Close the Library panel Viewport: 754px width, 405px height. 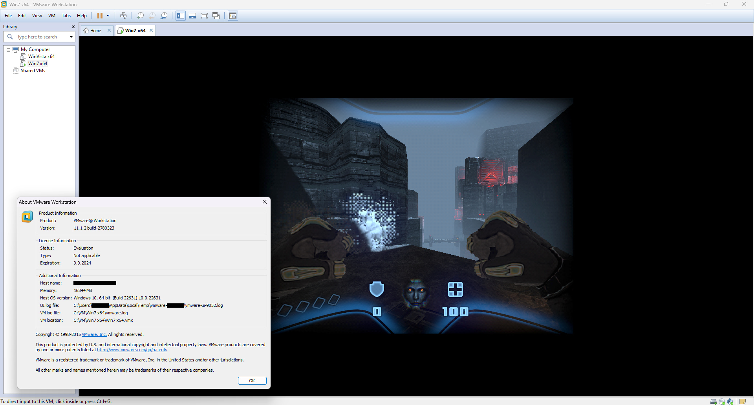pos(73,27)
